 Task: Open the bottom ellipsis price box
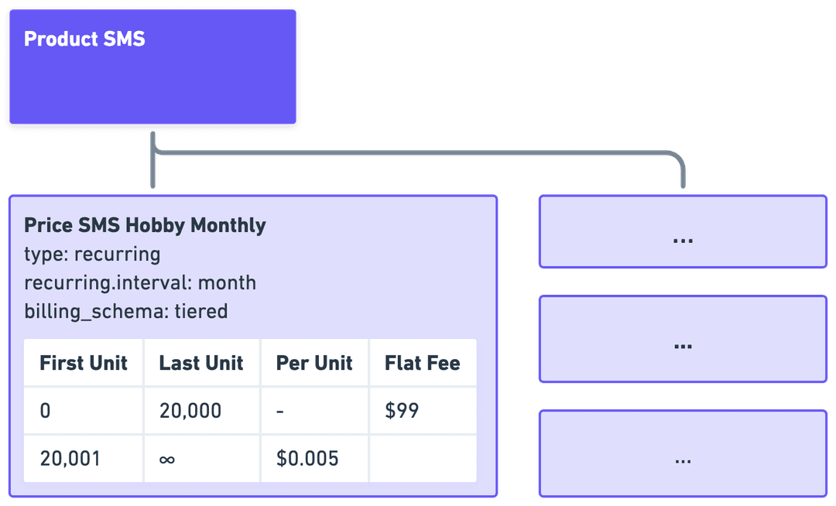pos(683,453)
